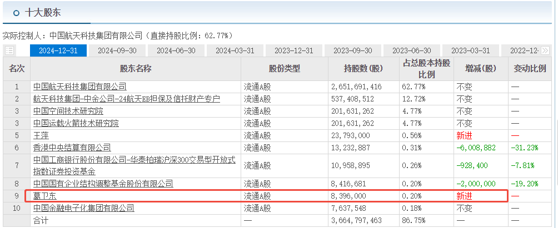Click the 十大股东 section heading
Viewport: 558px width, 228px height.
43,12
